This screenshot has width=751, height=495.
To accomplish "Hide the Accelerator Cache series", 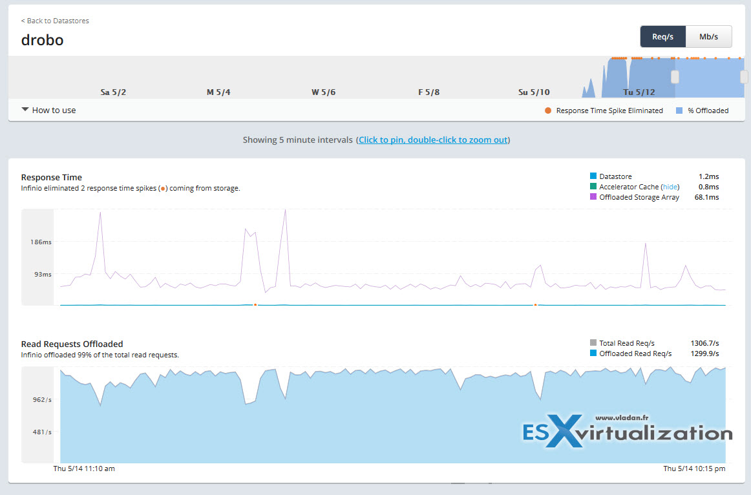I will coord(670,187).
